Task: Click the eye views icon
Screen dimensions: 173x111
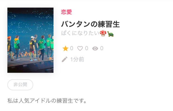Action: 95,49
